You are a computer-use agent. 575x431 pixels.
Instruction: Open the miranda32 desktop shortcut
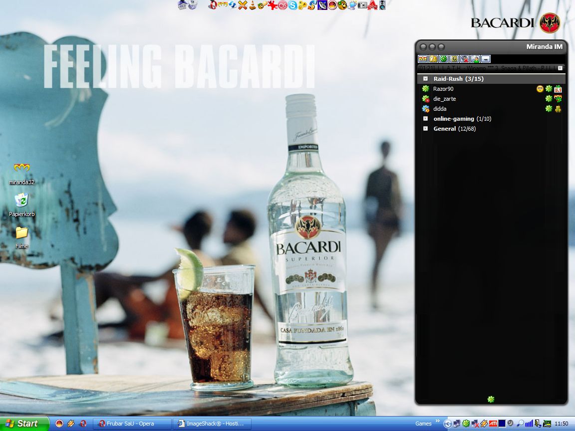(x=21, y=174)
